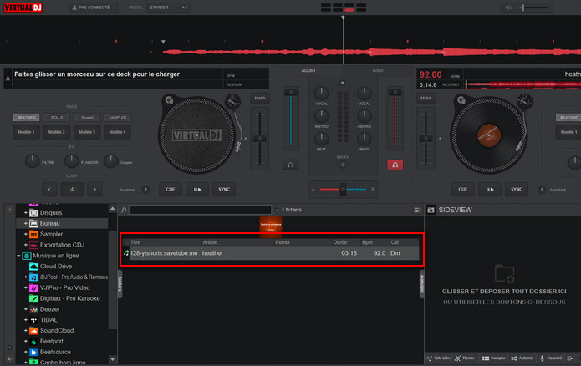Collapse the Musique en ligne tree node
Screen dimensions: 581x366
pyautogui.click(x=18, y=256)
